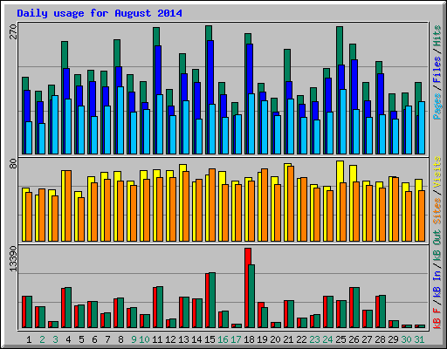Click day label 6 on the x-axis
The height and width of the screenshot is (349, 447).
(x=94, y=339)
